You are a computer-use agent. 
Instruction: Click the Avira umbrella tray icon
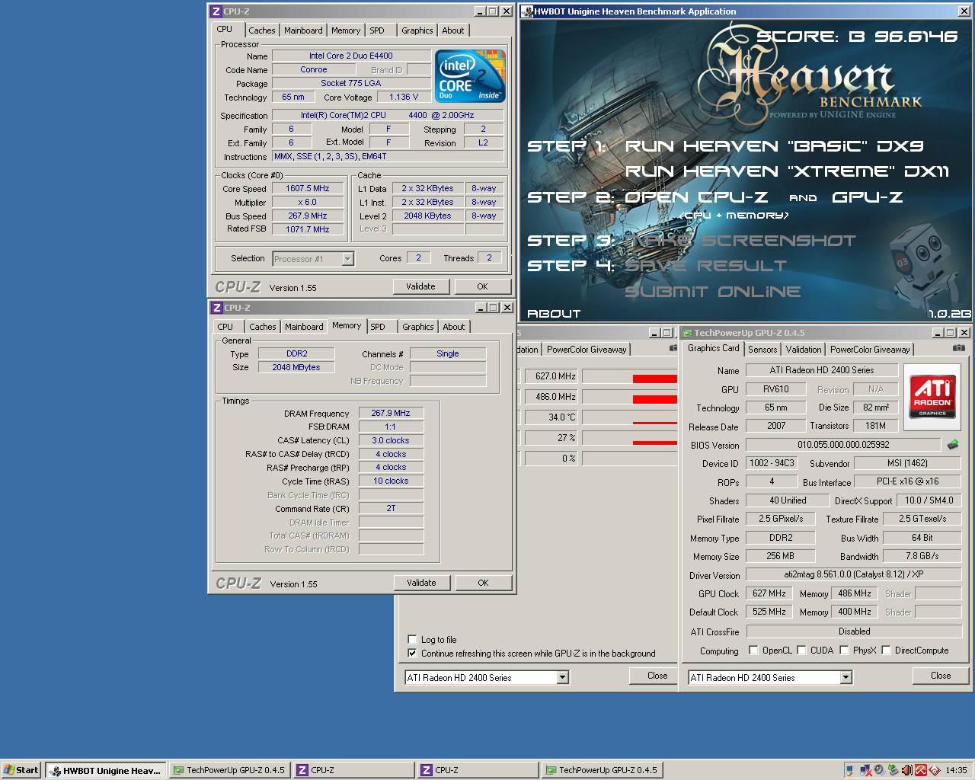(x=921, y=770)
